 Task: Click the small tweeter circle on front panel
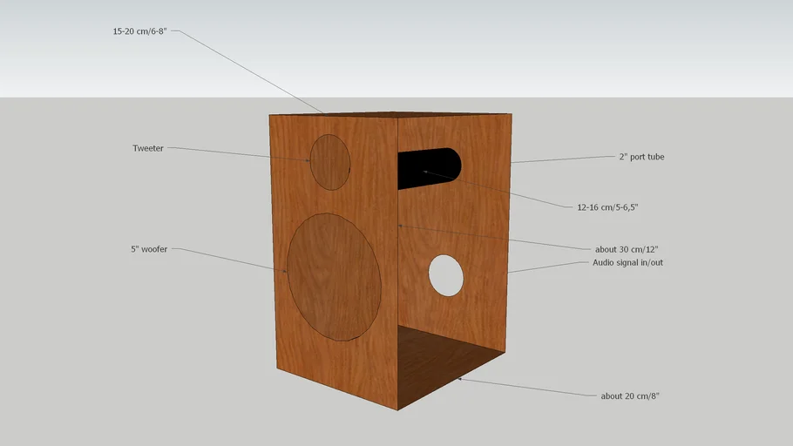(x=330, y=162)
